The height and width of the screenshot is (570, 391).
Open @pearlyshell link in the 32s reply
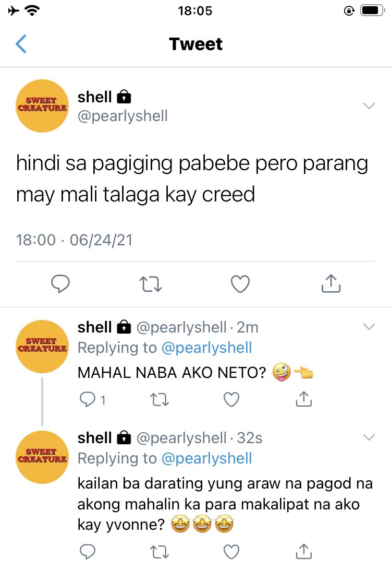coord(206,458)
